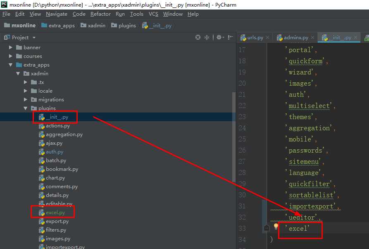The height and width of the screenshot is (249, 369).
Task: Collapse the xadmin folder
Action: click(x=18, y=74)
